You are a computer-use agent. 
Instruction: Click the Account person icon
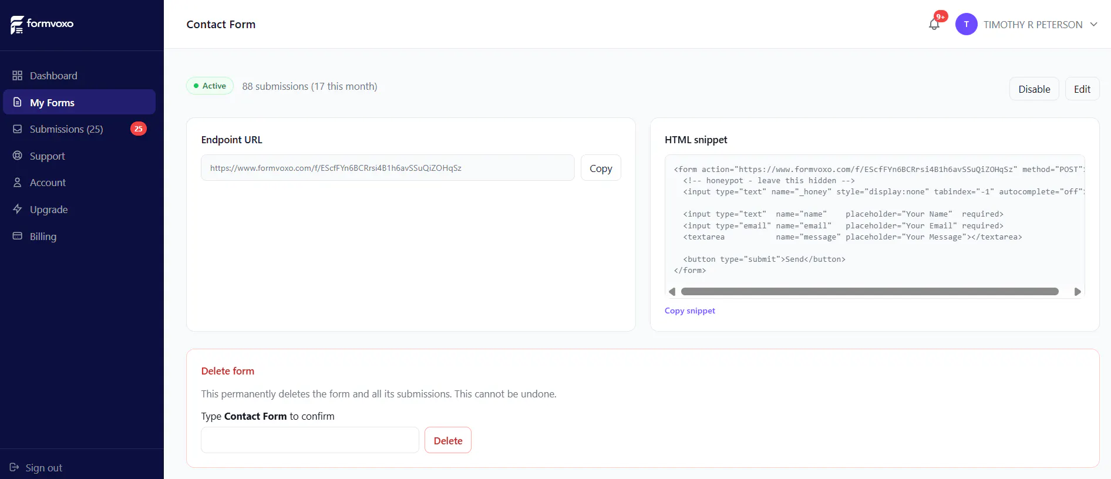point(18,183)
